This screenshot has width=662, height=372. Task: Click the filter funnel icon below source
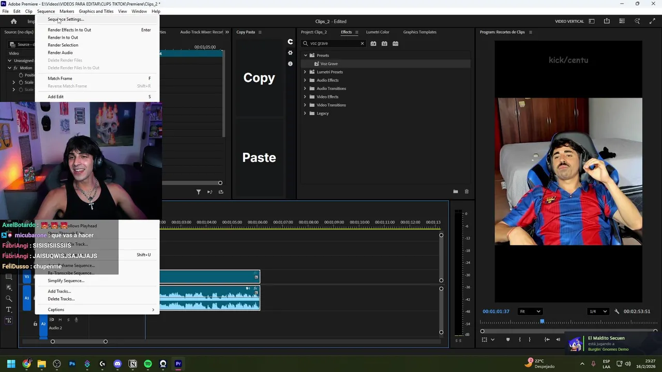(x=199, y=192)
